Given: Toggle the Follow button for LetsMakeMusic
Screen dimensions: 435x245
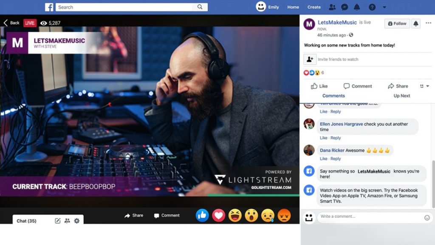Looking at the screenshot, I should [397, 24].
